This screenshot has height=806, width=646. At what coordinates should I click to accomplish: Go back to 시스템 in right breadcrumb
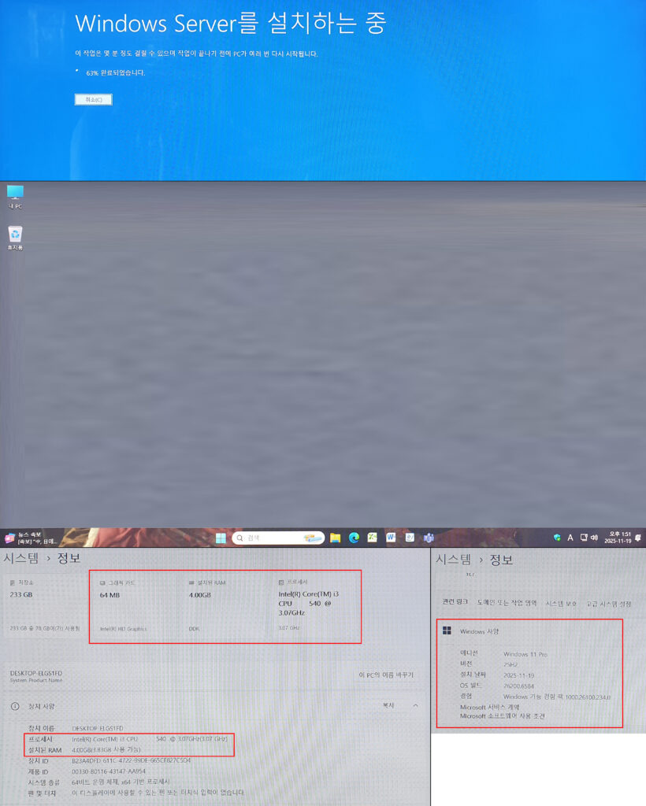click(454, 560)
